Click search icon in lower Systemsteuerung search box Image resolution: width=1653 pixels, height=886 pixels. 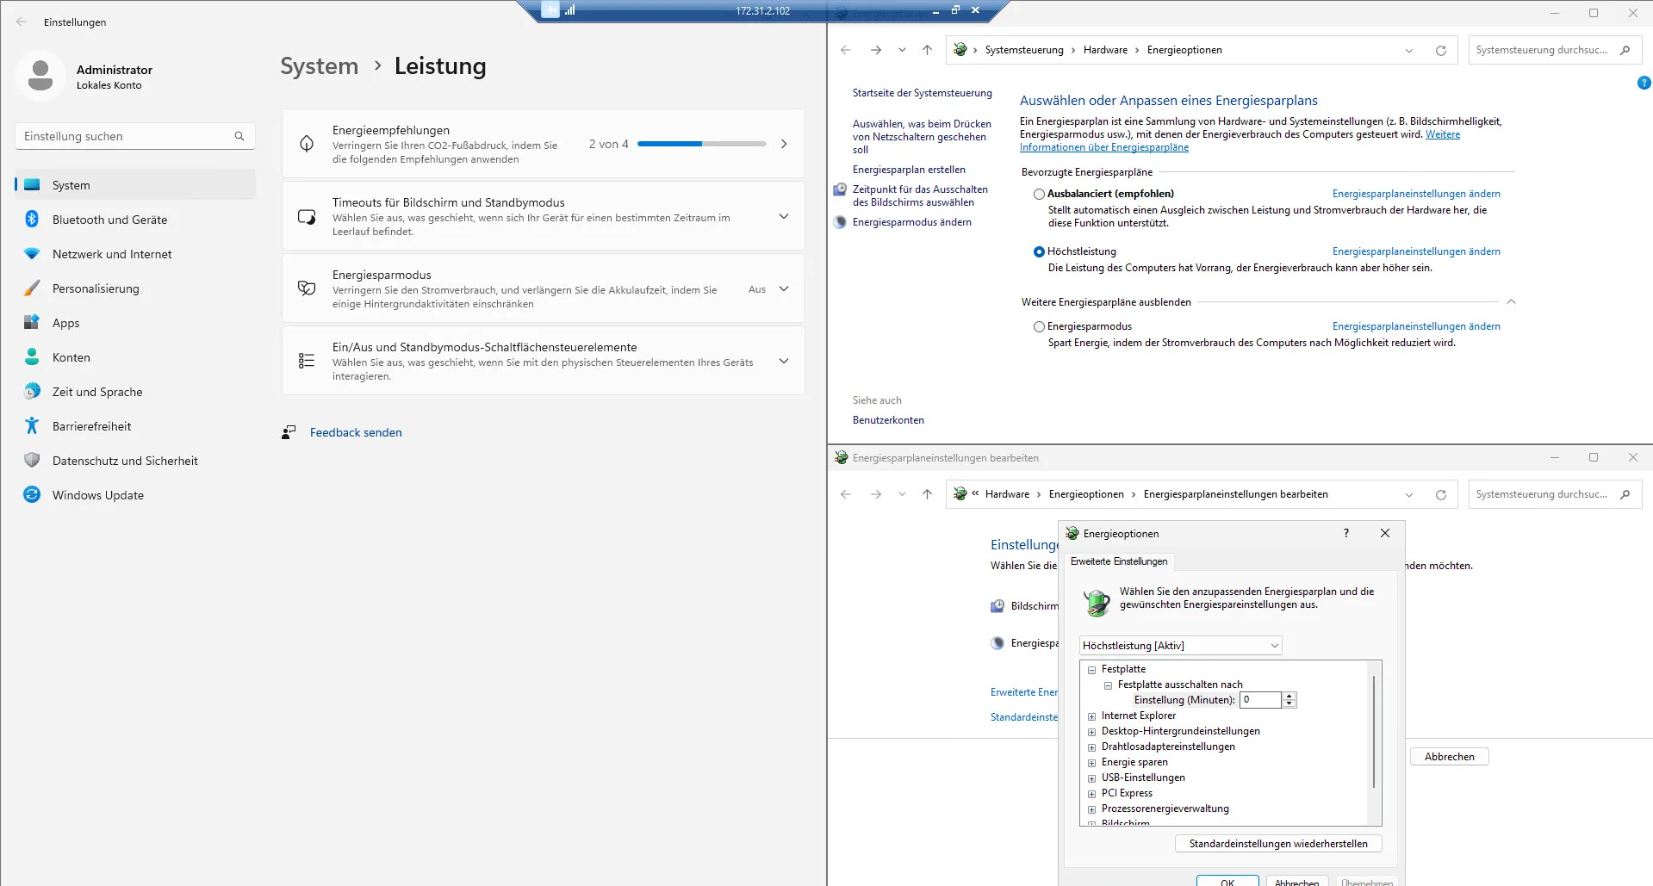(x=1625, y=494)
